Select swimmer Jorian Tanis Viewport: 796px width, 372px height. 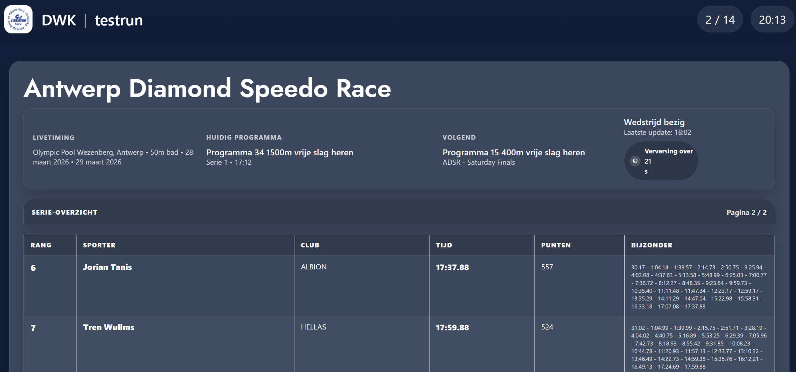(x=107, y=267)
